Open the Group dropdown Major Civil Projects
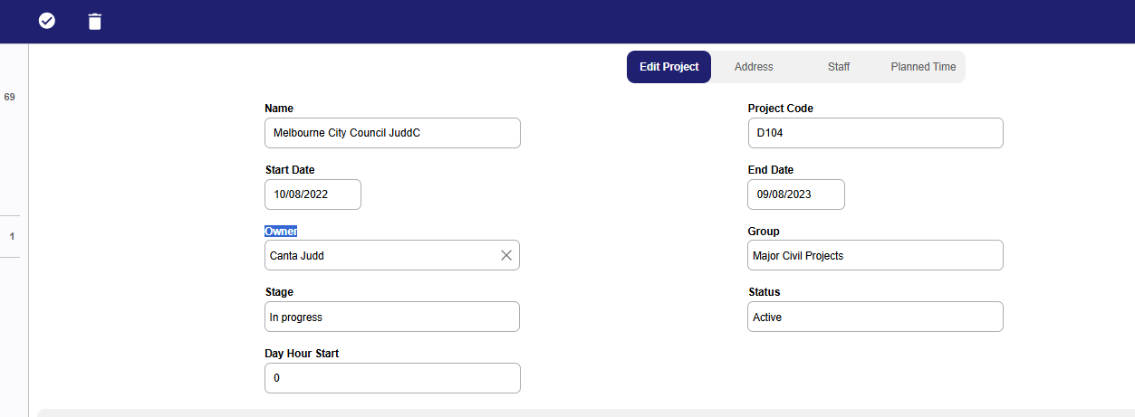Screen dimensions: 1135x417 click(875, 256)
